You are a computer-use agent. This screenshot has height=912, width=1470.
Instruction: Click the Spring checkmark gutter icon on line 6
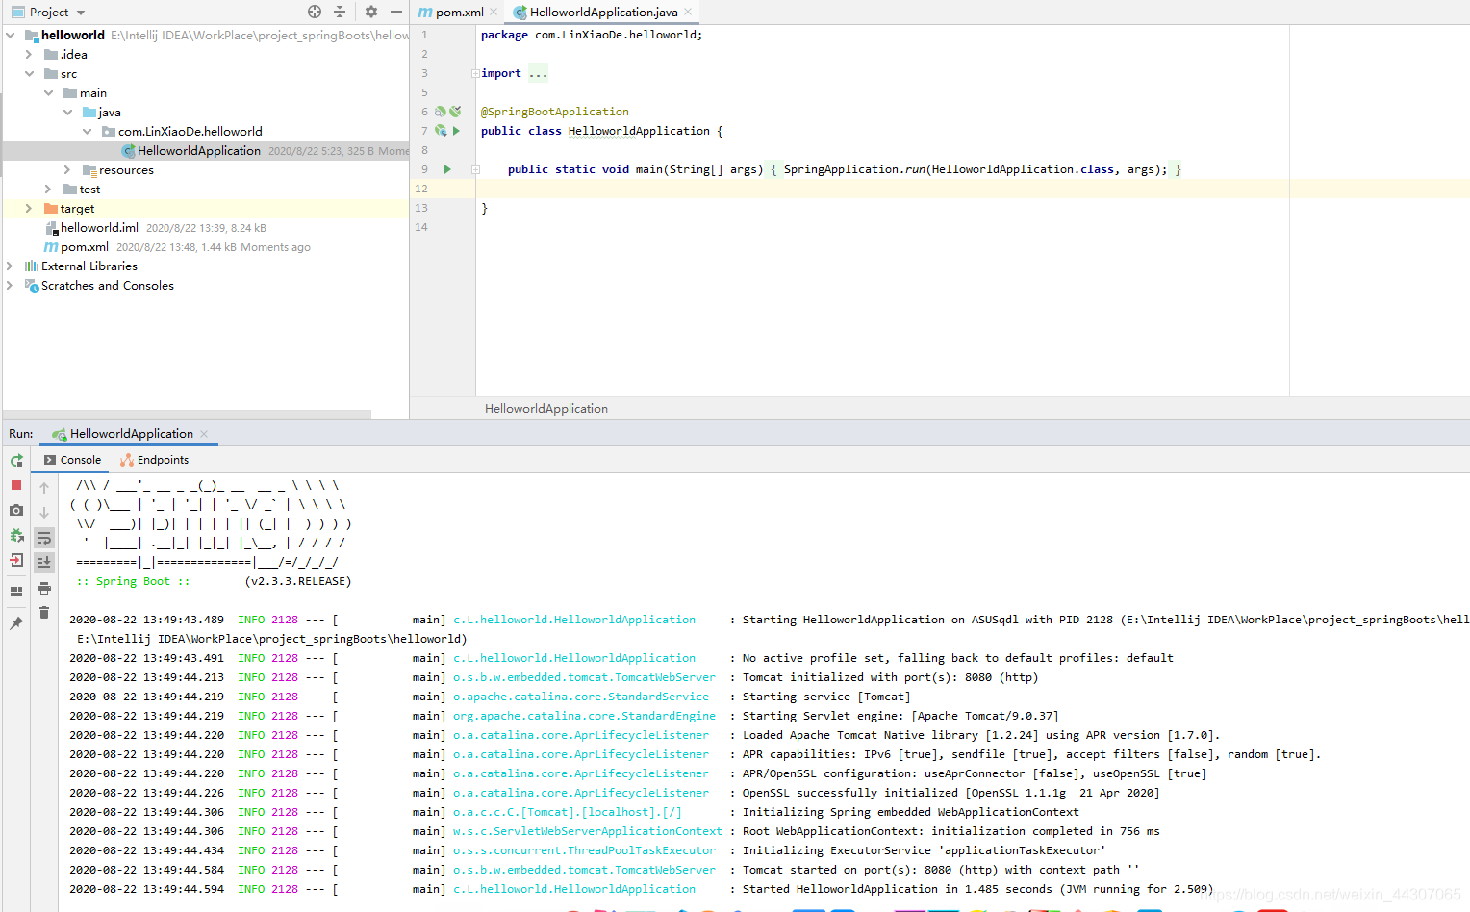[456, 112]
